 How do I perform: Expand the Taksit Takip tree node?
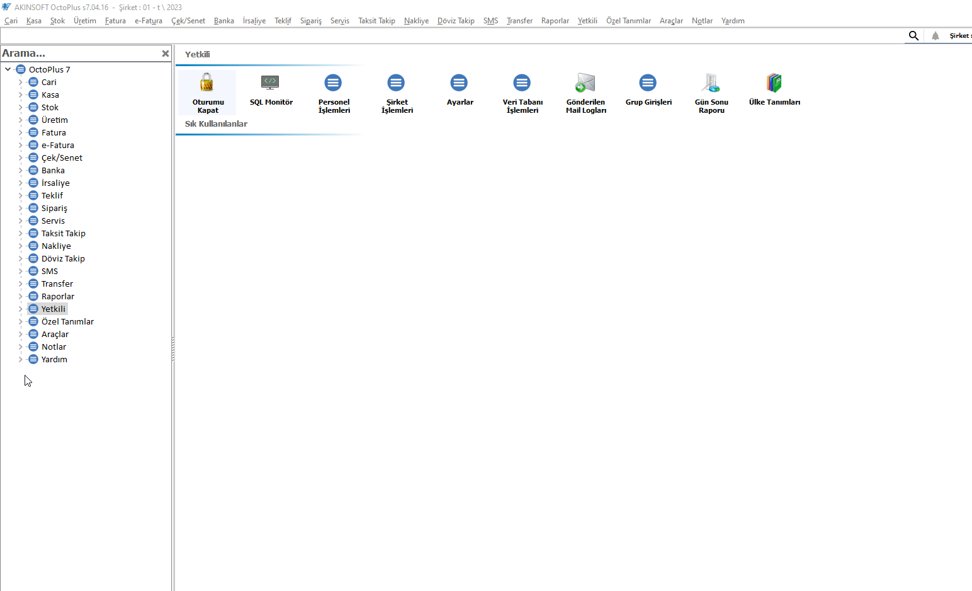point(20,233)
